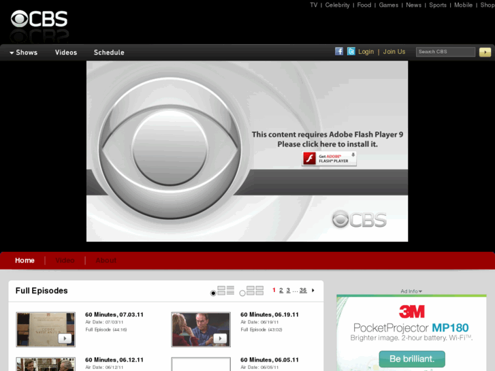Switch to the Home tab
The width and height of the screenshot is (495, 371).
click(25, 261)
